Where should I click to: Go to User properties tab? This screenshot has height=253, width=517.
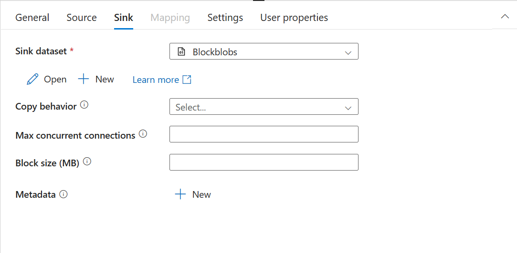(294, 18)
